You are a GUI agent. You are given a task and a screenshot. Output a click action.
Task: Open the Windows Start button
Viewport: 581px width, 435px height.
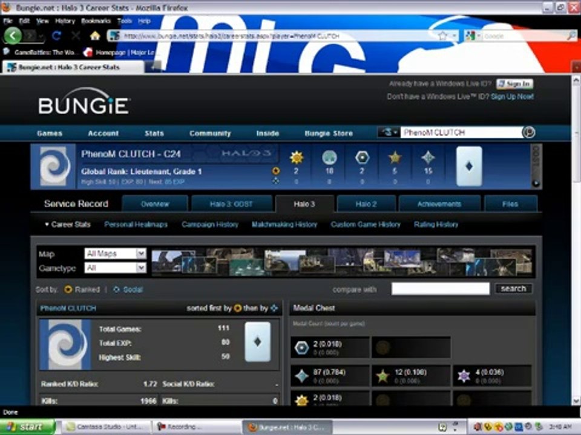[27, 427]
